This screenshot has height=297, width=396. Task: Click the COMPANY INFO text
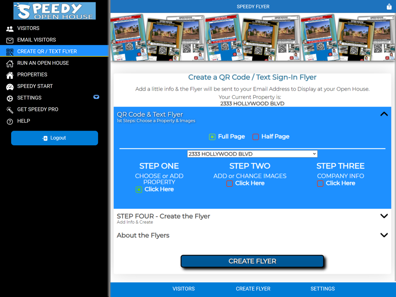[x=341, y=176]
